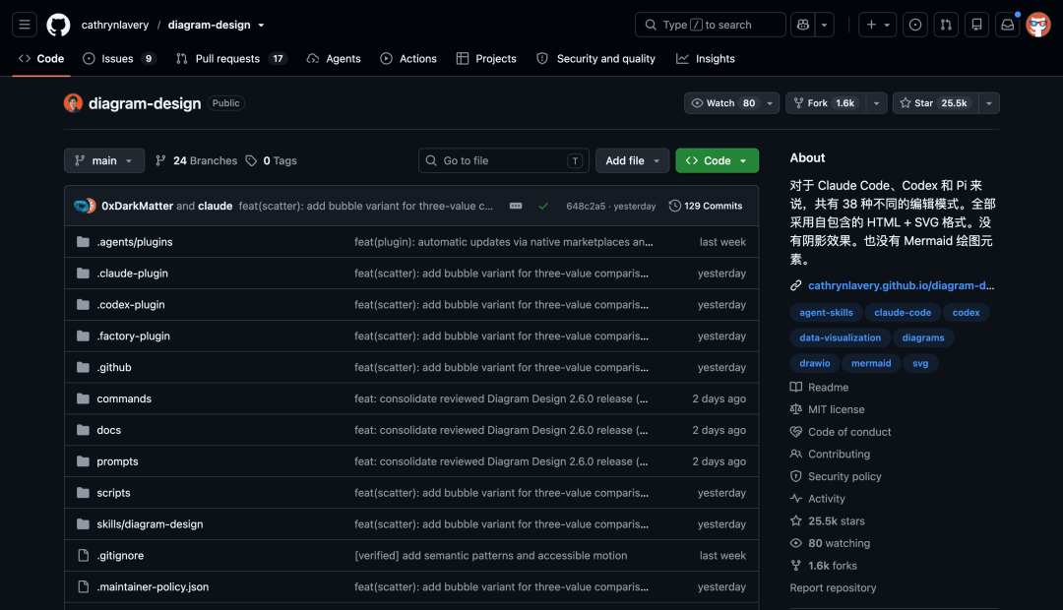Viewport: 1063px width, 610px height.
Task: Open the Security and quality tab
Action: 595,59
